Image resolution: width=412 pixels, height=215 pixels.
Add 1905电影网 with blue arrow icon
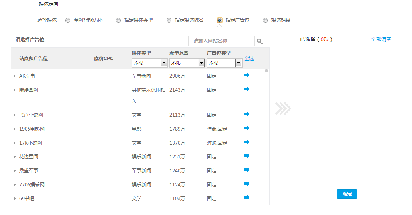[x=247, y=128]
